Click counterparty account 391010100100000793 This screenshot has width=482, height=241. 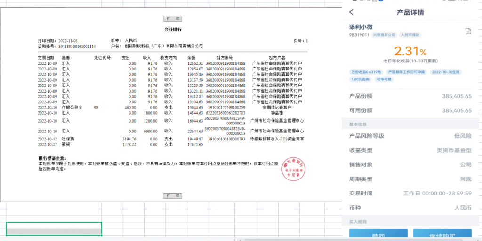click(226, 139)
